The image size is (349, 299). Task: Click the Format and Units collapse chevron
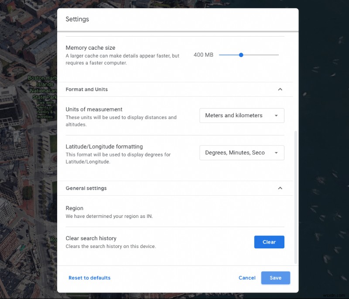[281, 89]
